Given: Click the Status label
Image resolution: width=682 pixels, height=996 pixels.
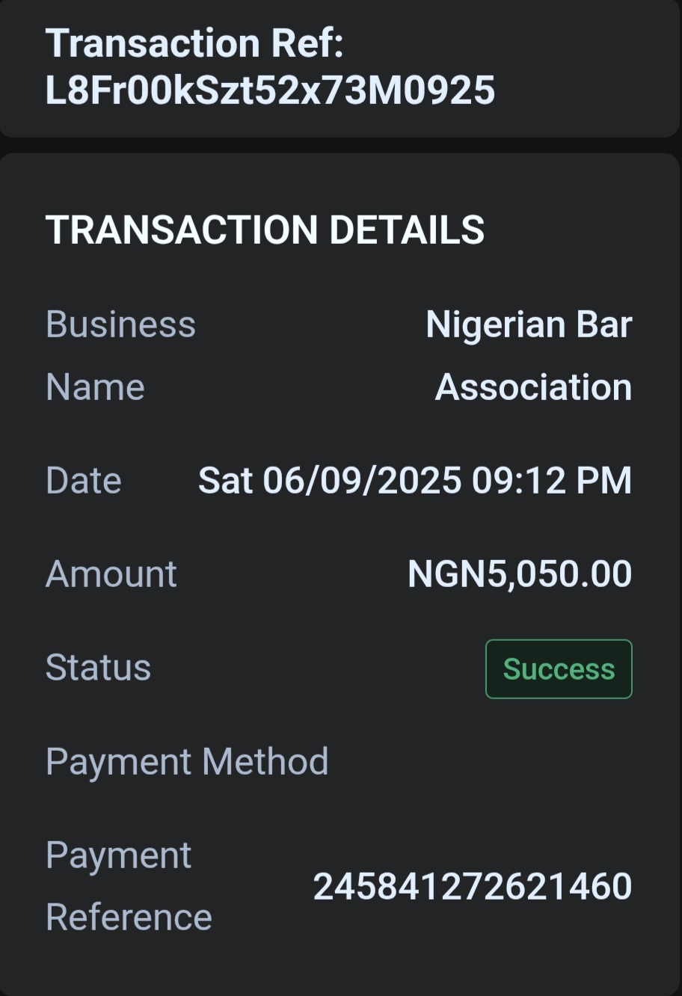Looking at the screenshot, I should [x=98, y=668].
